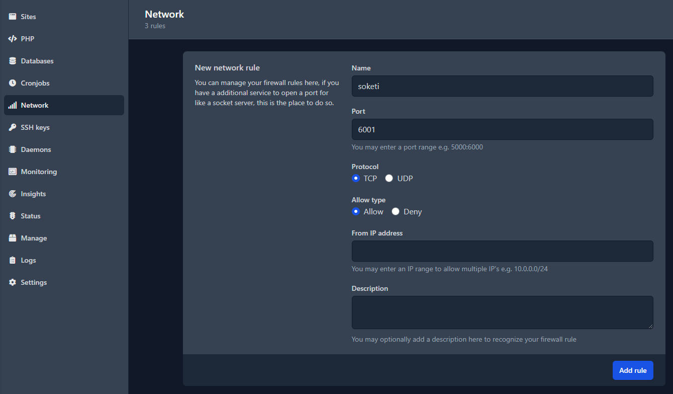Open the Logs page
Image resolution: width=673 pixels, height=394 pixels.
tap(64, 260)
